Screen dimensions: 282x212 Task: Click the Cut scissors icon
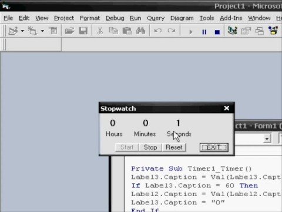point(100,31)
